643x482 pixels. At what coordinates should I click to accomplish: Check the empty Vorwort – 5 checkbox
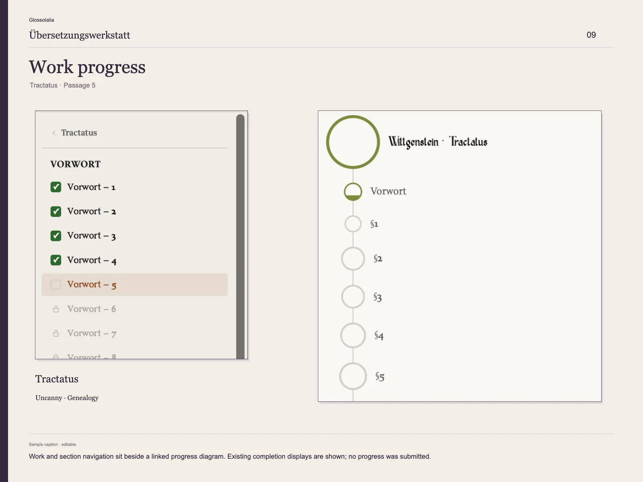(56, 285)
